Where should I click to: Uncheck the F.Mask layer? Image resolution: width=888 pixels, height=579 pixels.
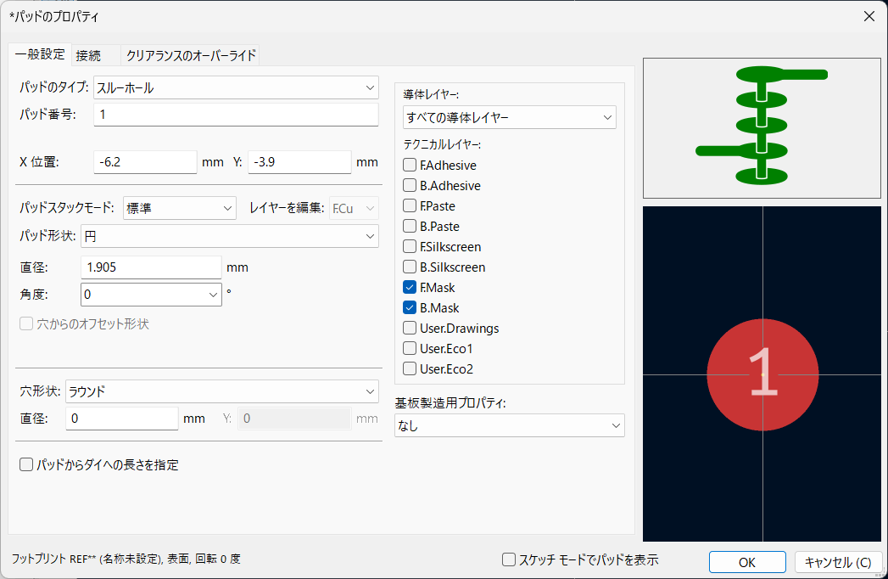coord(410,288)
